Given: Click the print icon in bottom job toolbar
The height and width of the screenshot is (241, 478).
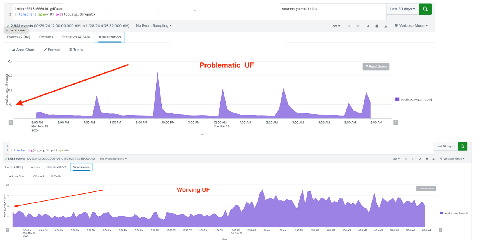Looking at the screenshot, I should pos(427,159).
